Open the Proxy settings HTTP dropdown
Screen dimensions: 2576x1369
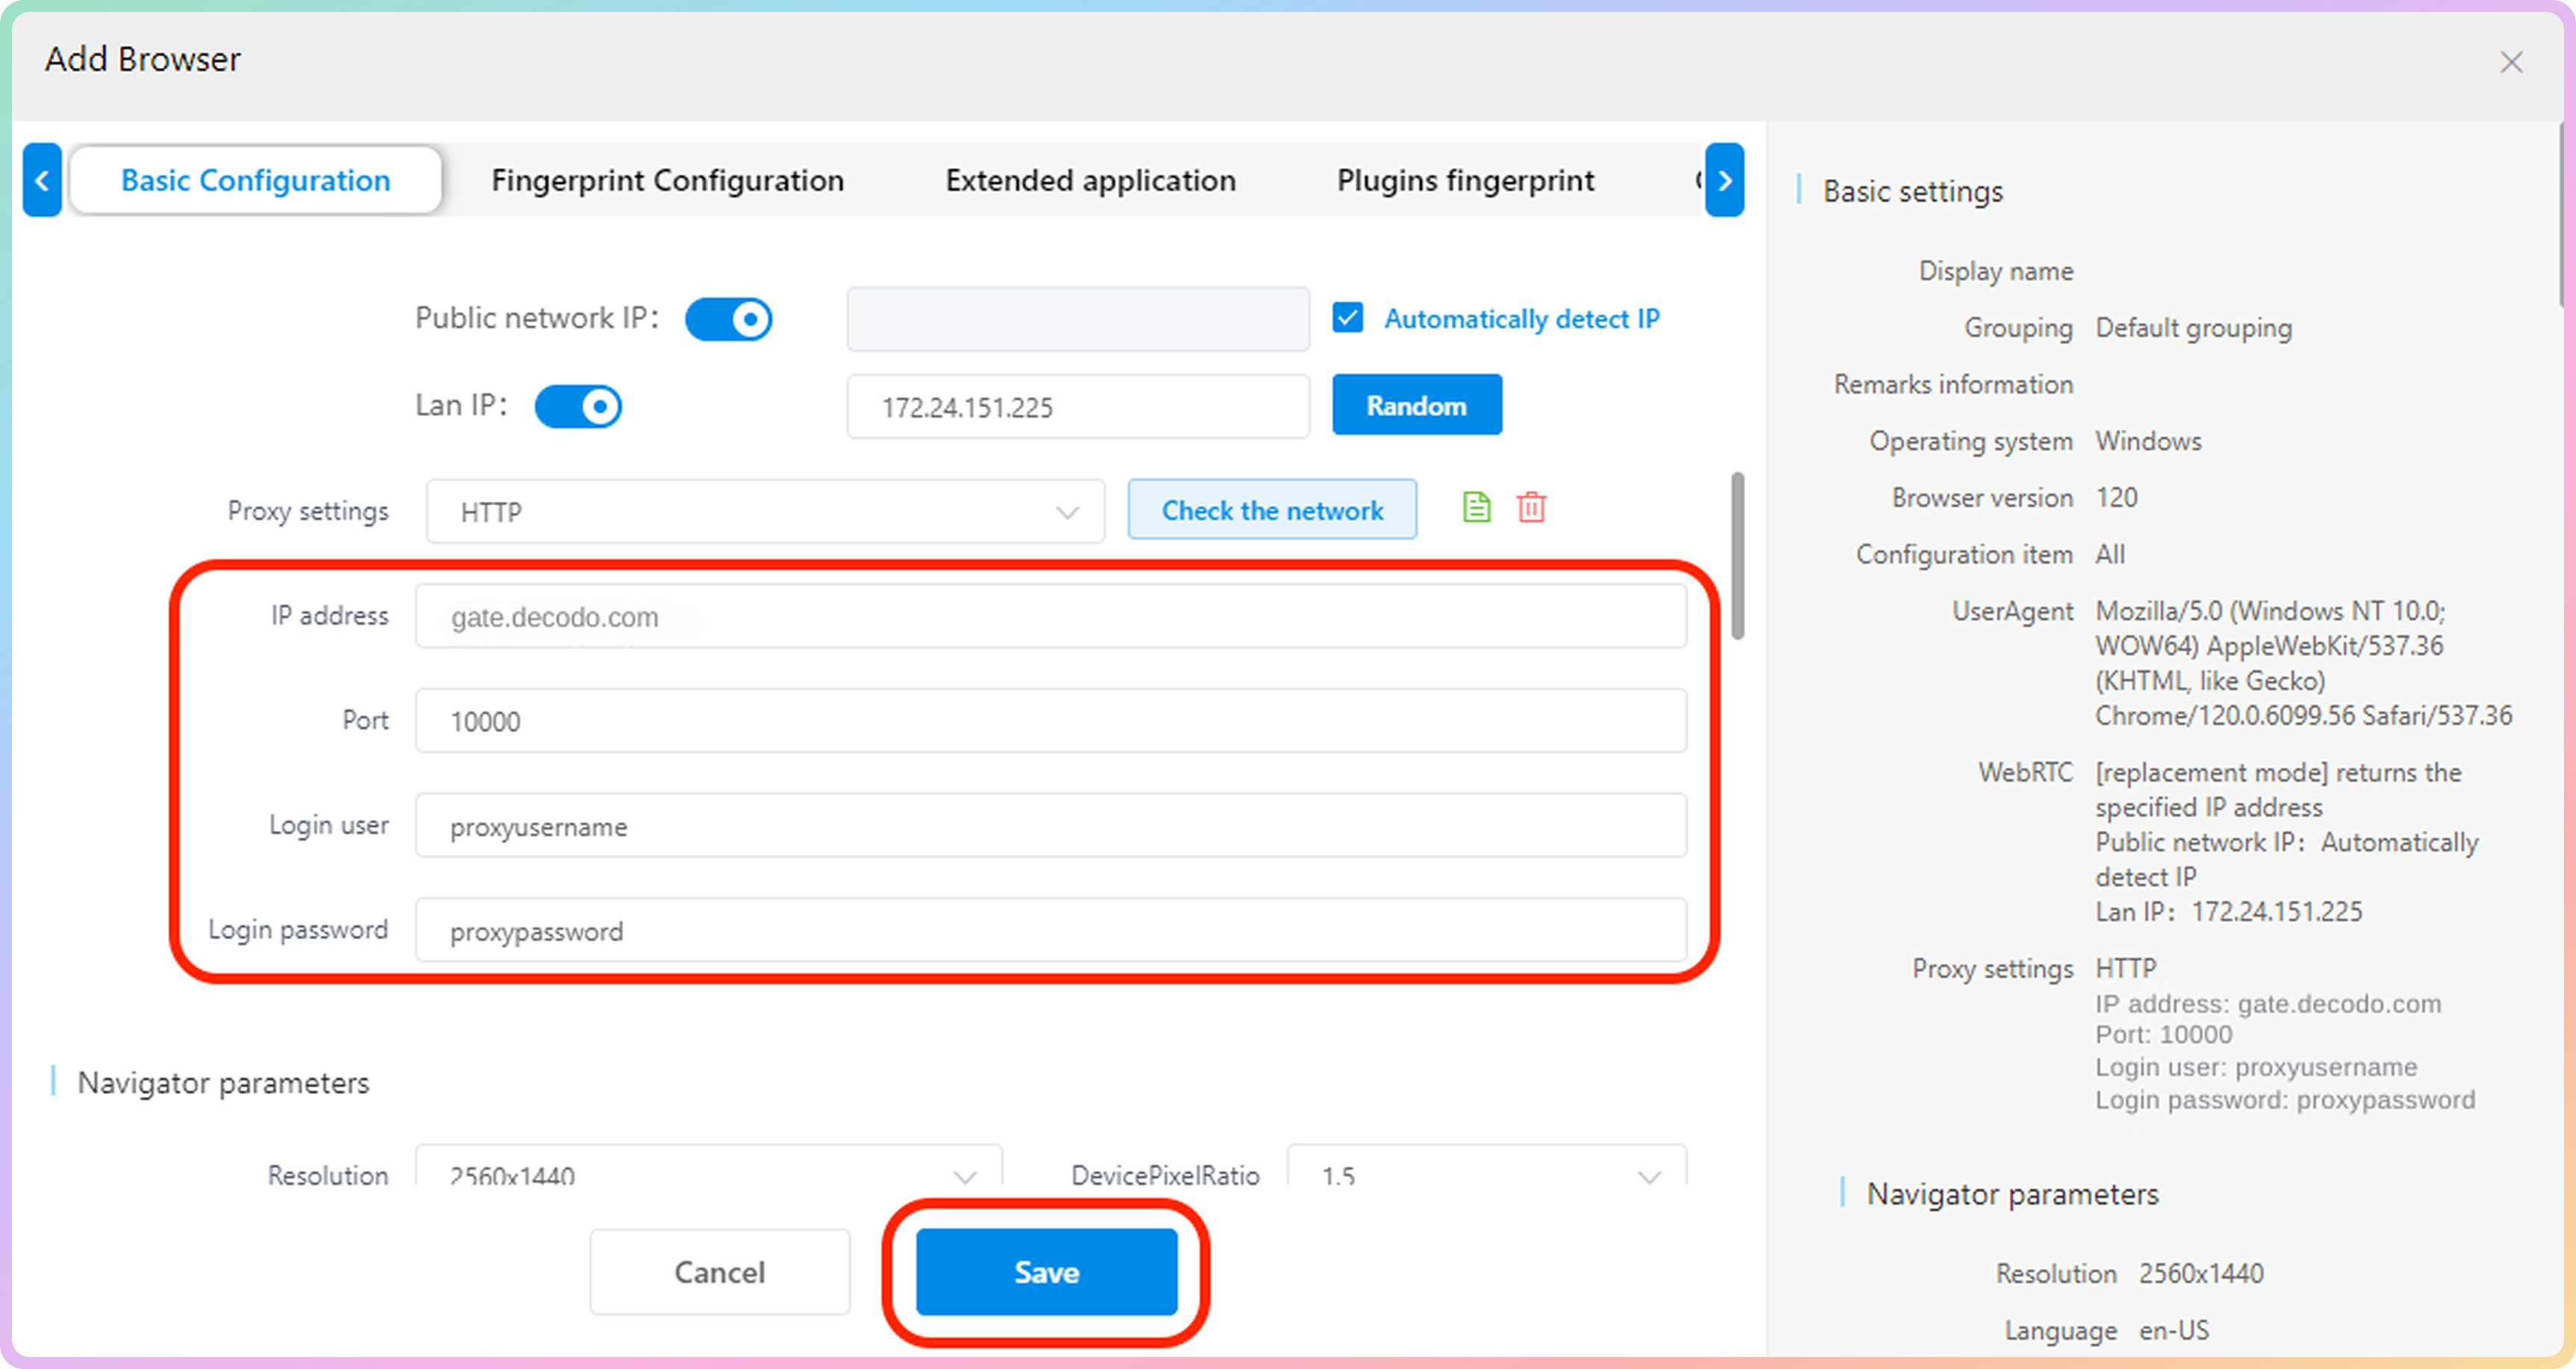[x=765, y=512]
